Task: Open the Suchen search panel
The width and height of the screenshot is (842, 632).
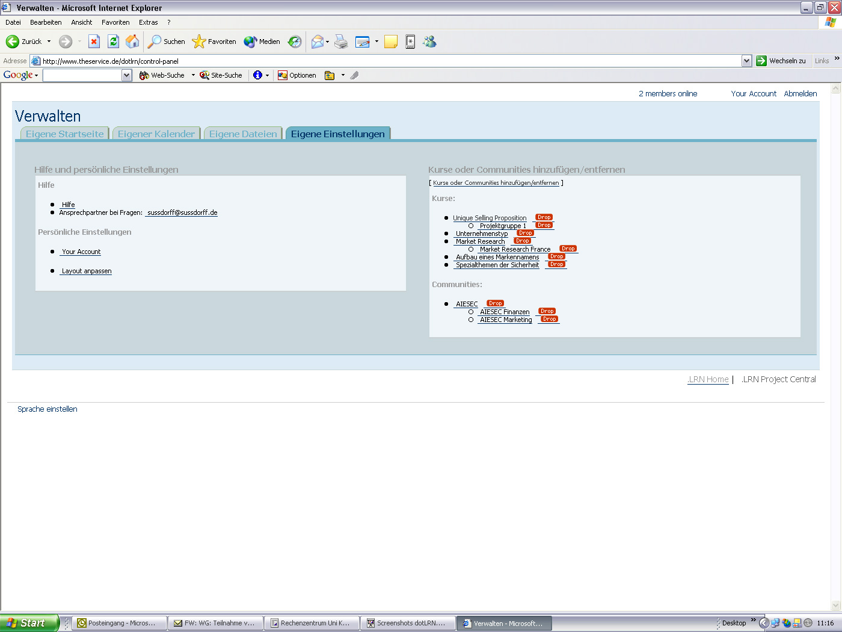Action: pos(165,42)
